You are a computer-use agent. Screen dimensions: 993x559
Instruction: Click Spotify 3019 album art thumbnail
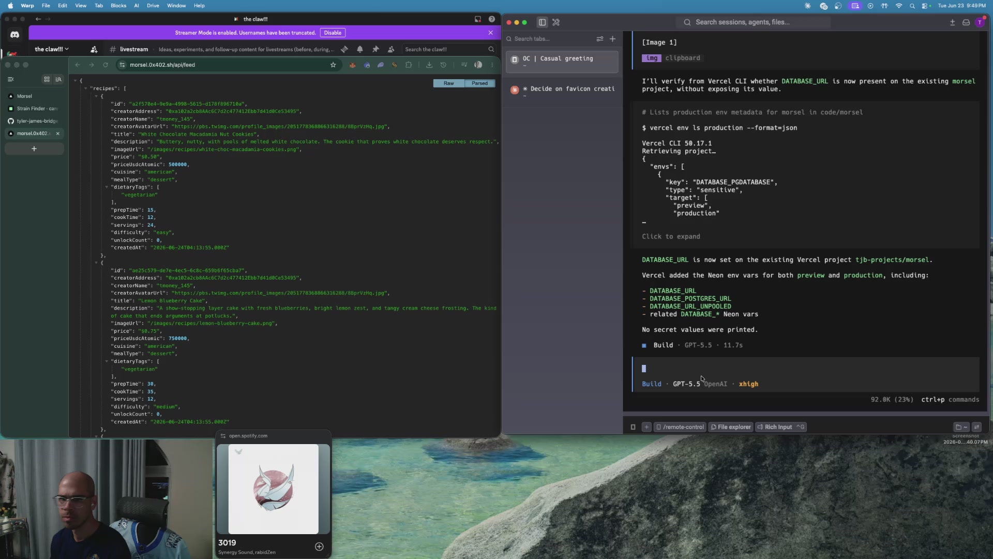pos(273,489)
